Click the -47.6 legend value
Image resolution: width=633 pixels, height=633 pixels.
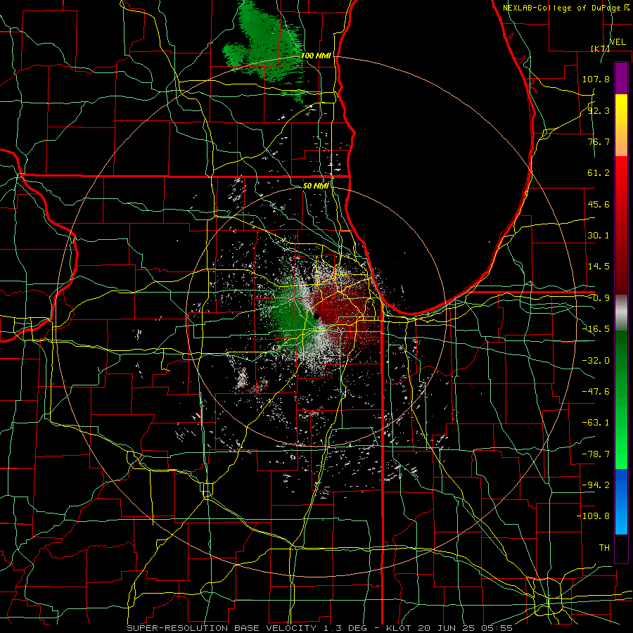tap(596, 392)
